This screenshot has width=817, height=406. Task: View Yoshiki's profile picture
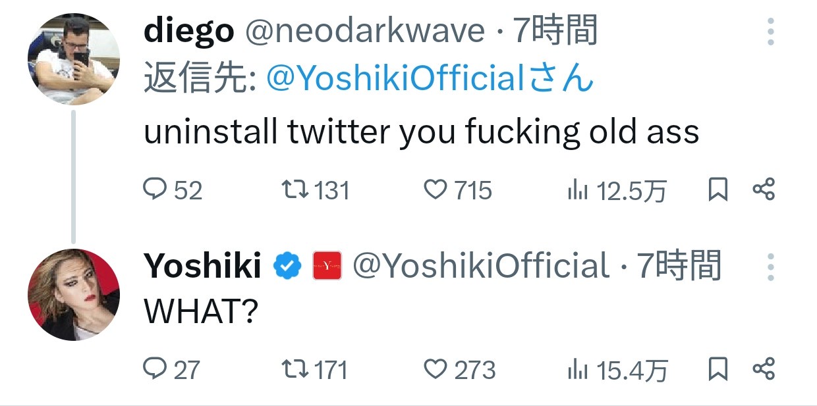tap(74, 294)
